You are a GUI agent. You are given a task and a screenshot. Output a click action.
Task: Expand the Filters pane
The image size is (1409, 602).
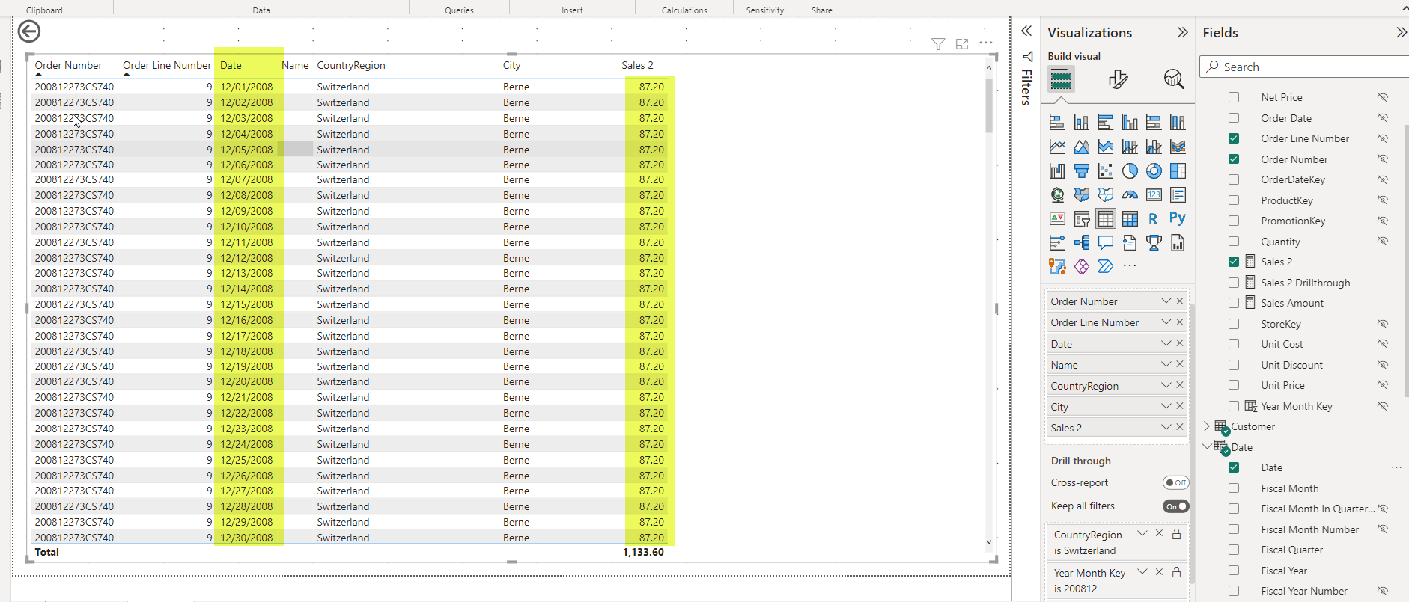(x=1026, y=31)
